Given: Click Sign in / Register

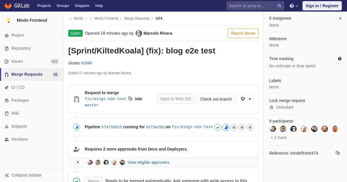Looking at the screenshot, I should click(x=322, y=6).
